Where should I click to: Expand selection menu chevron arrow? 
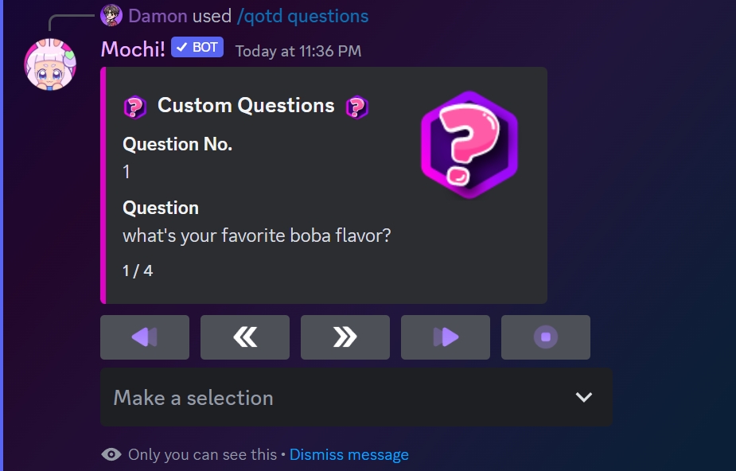point(584,397)
